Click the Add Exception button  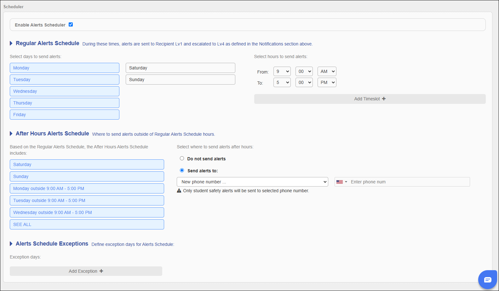(86, 271)
